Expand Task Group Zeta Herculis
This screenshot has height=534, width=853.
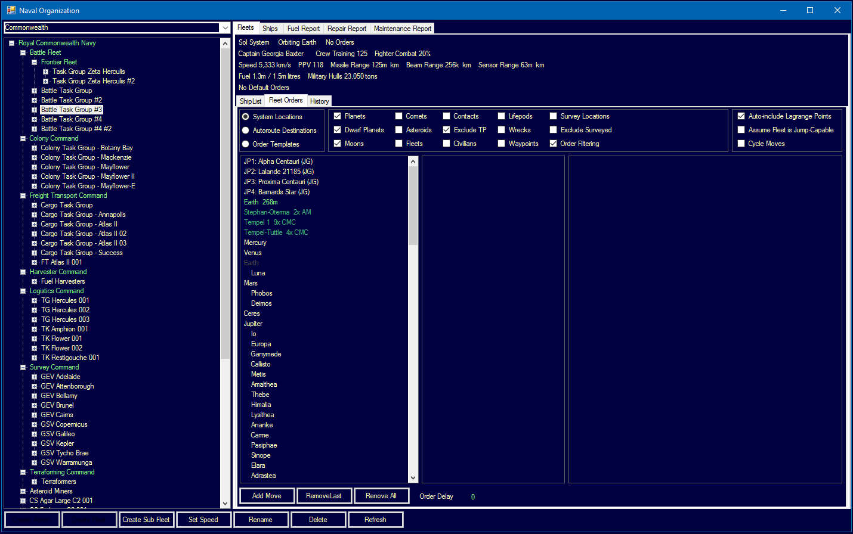pos(45,72)
